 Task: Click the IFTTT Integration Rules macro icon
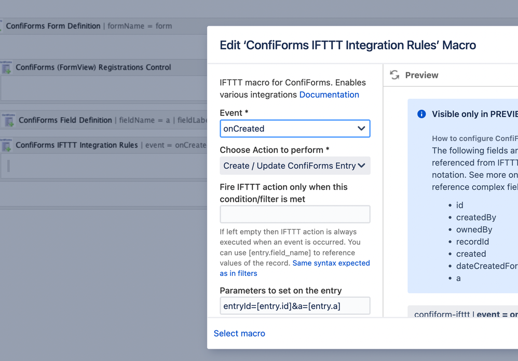(x=7, y=146)
